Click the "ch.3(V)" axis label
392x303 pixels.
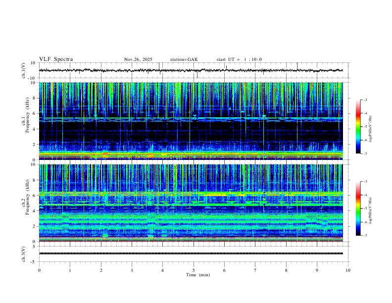click(x=24, y=254)
